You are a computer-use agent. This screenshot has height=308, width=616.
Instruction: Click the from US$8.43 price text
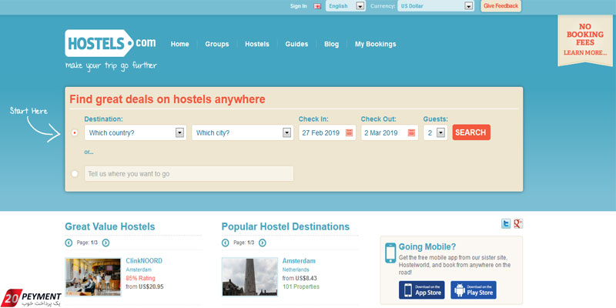pyautogui.click(x=300, y=278)
